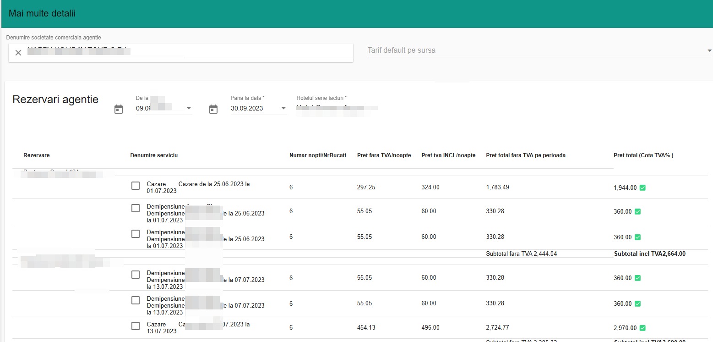Select the 324.00 price cell
The width and height of the screenshot is (713, 342).
pyautogui.click(x=430, y=188)
